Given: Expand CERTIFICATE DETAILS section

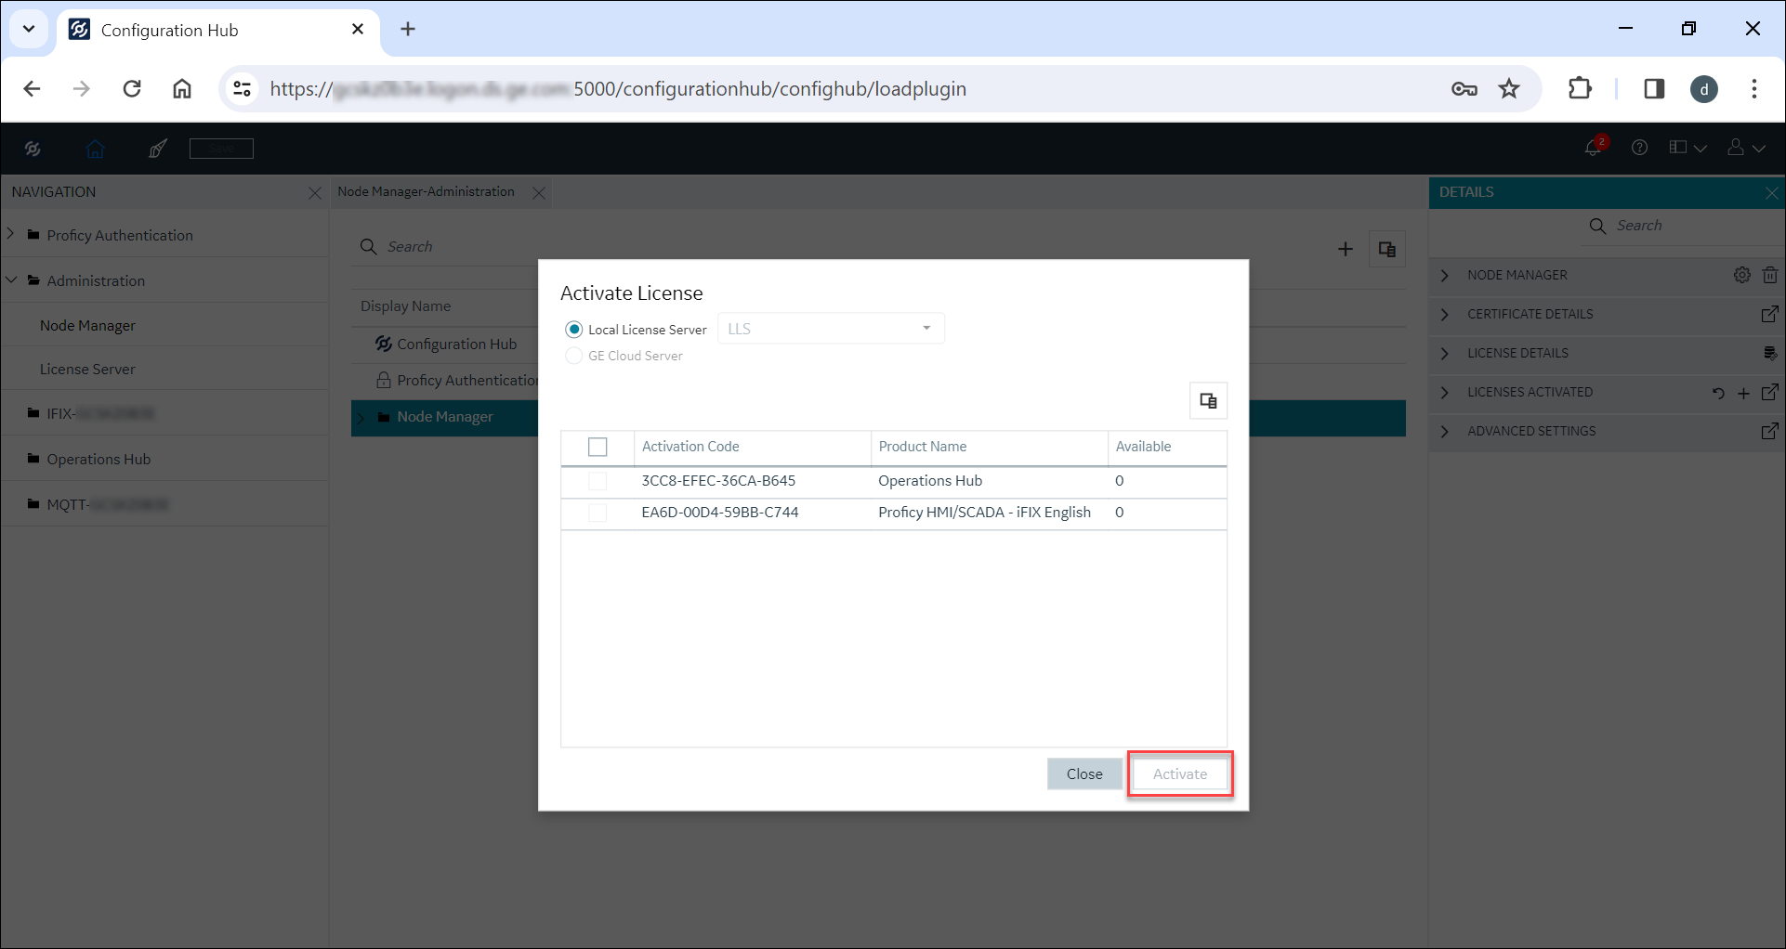Looking at the screenshot, I should [x=1445, y=314].
